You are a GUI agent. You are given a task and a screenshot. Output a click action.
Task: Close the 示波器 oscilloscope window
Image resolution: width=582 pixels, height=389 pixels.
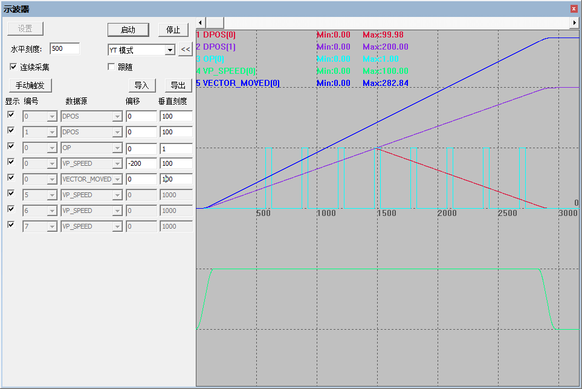[574, 9]
